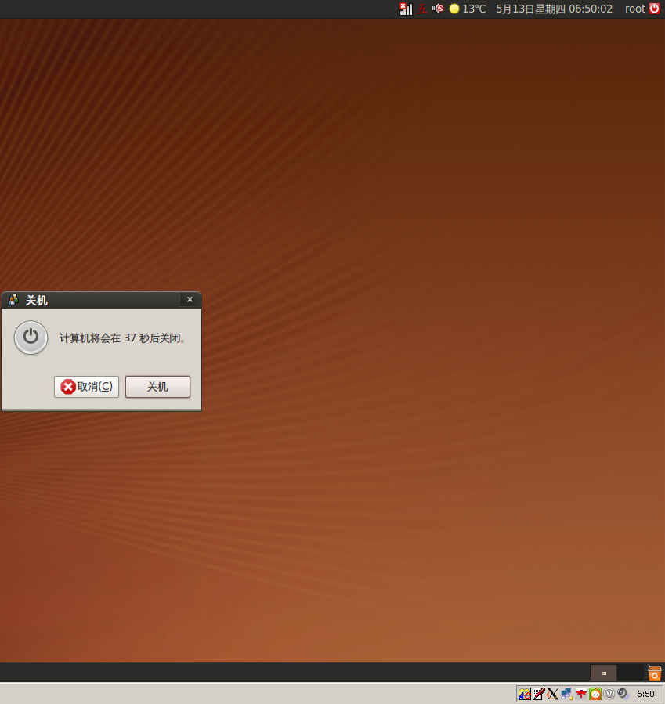Click the large power icon in the dialog

coord(31,338)
